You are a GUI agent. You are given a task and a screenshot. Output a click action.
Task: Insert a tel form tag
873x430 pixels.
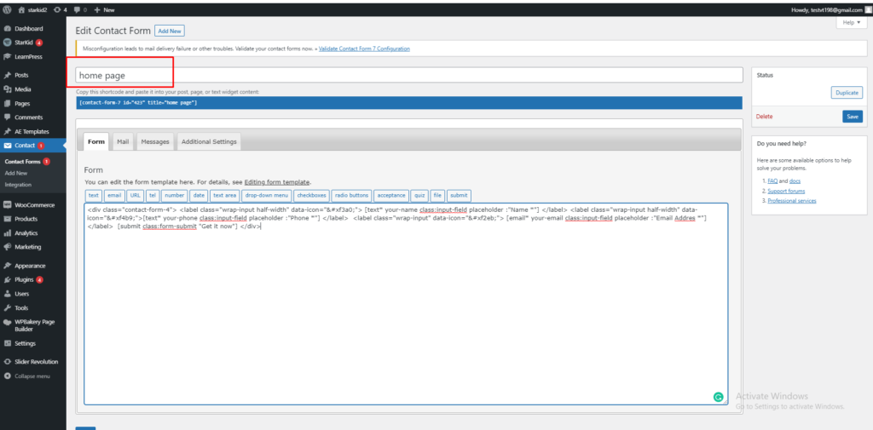point(153,195)
